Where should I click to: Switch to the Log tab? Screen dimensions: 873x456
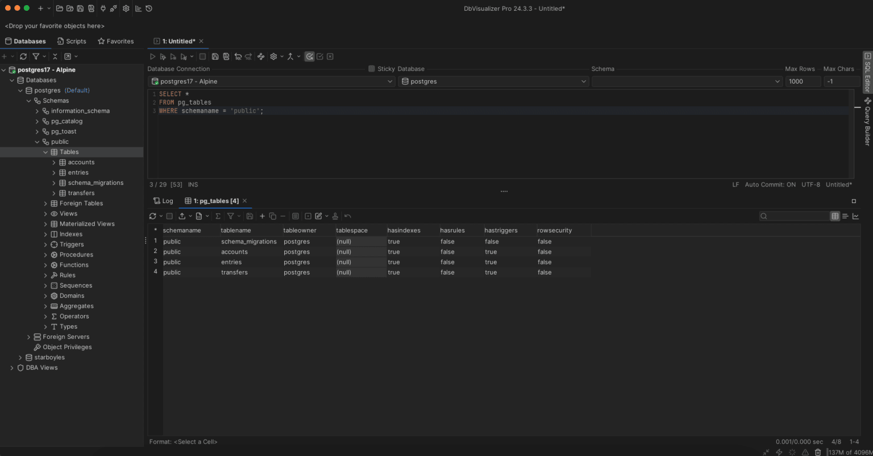pyautogui.click(x=163, y=201)
